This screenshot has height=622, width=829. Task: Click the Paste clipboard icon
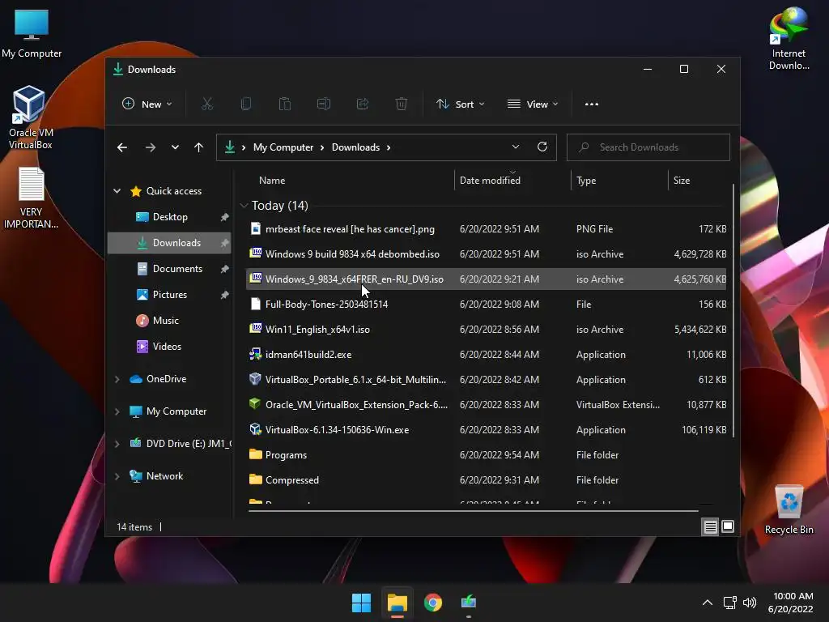click(x=285, y=104)
